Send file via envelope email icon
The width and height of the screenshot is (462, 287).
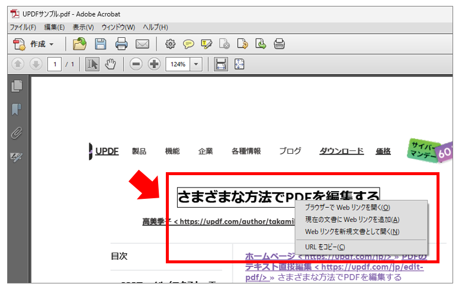click(x=142, y=44)
